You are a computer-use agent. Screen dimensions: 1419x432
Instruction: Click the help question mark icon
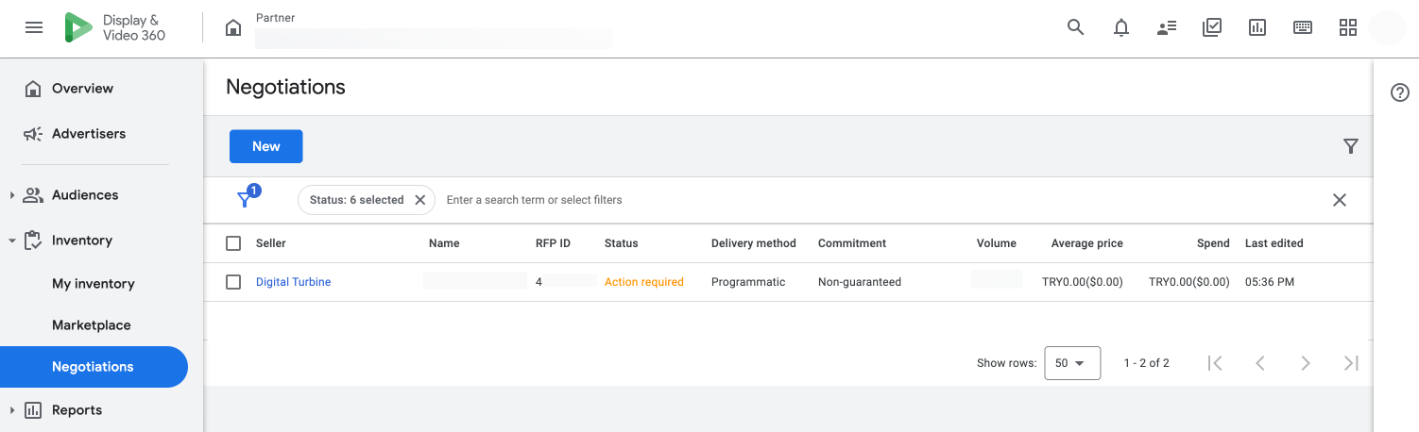click(1400, 92)
